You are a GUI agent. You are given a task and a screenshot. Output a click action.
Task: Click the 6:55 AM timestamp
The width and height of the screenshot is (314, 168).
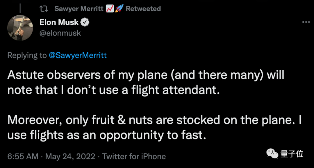23,156
